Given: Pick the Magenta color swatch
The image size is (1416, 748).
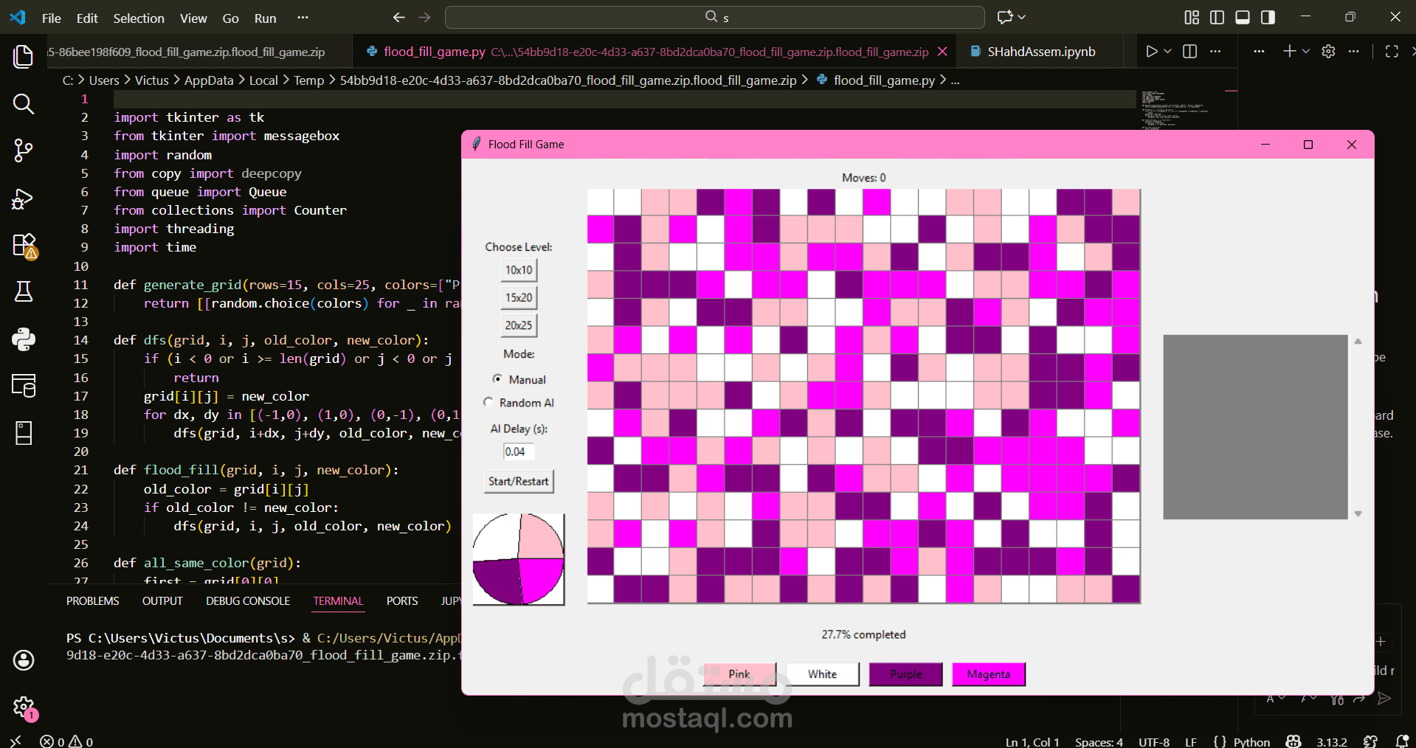Looking at the screenshot, I should [x=988, y=673].
